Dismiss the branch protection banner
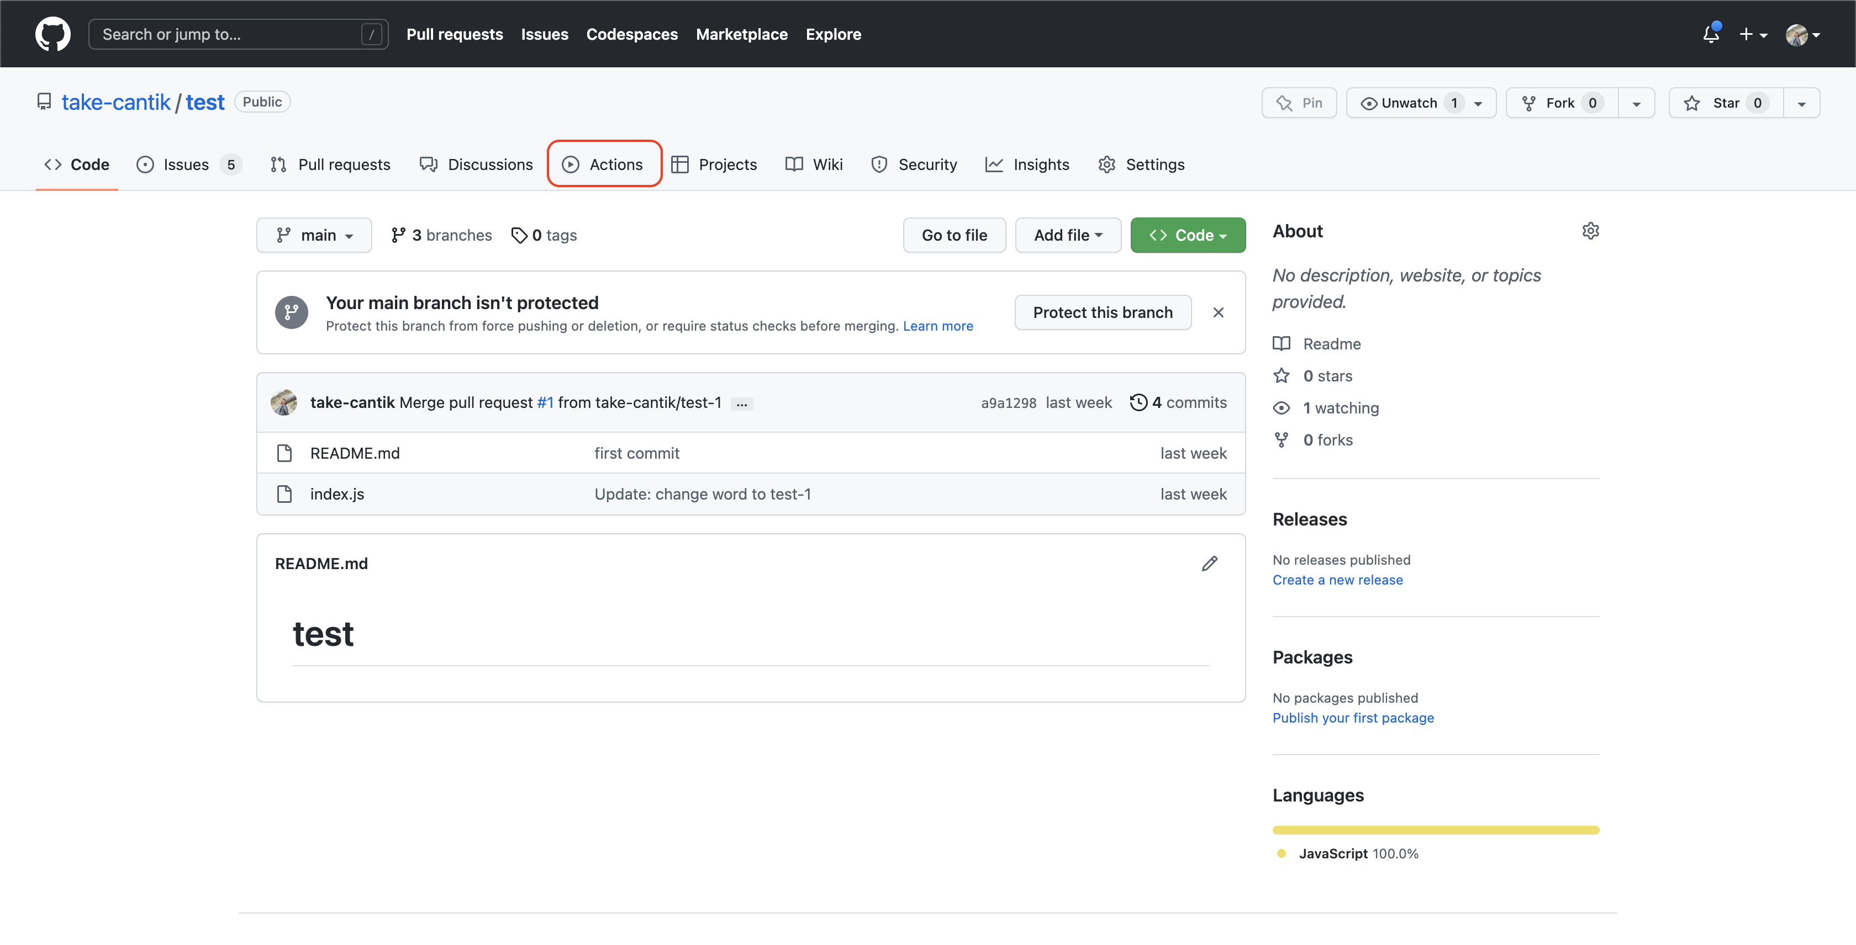 tap(1219, 312)
